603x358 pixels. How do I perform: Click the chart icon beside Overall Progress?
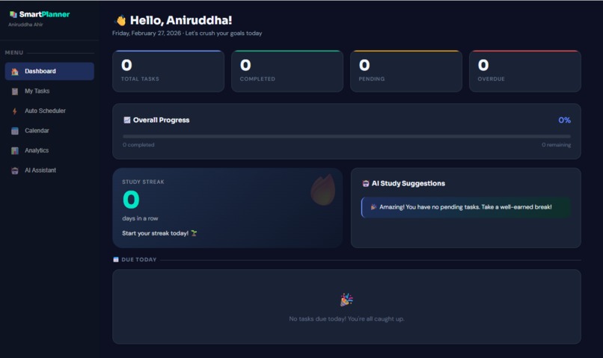tap(127, 120)
